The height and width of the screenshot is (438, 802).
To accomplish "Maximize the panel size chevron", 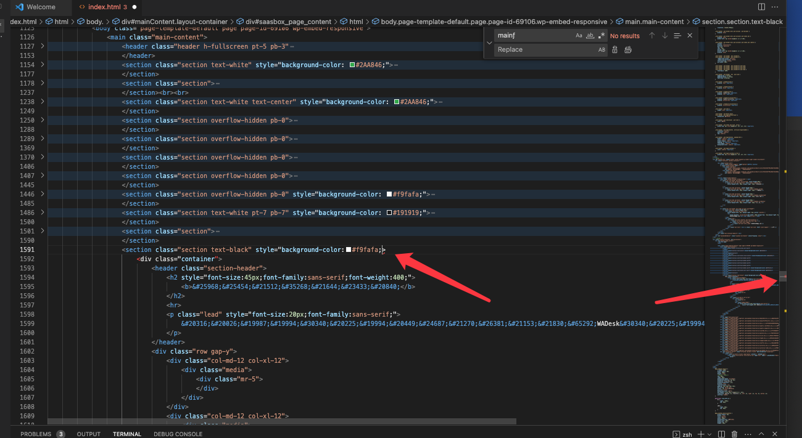I will pyautogui.click(x=762, y=434).
